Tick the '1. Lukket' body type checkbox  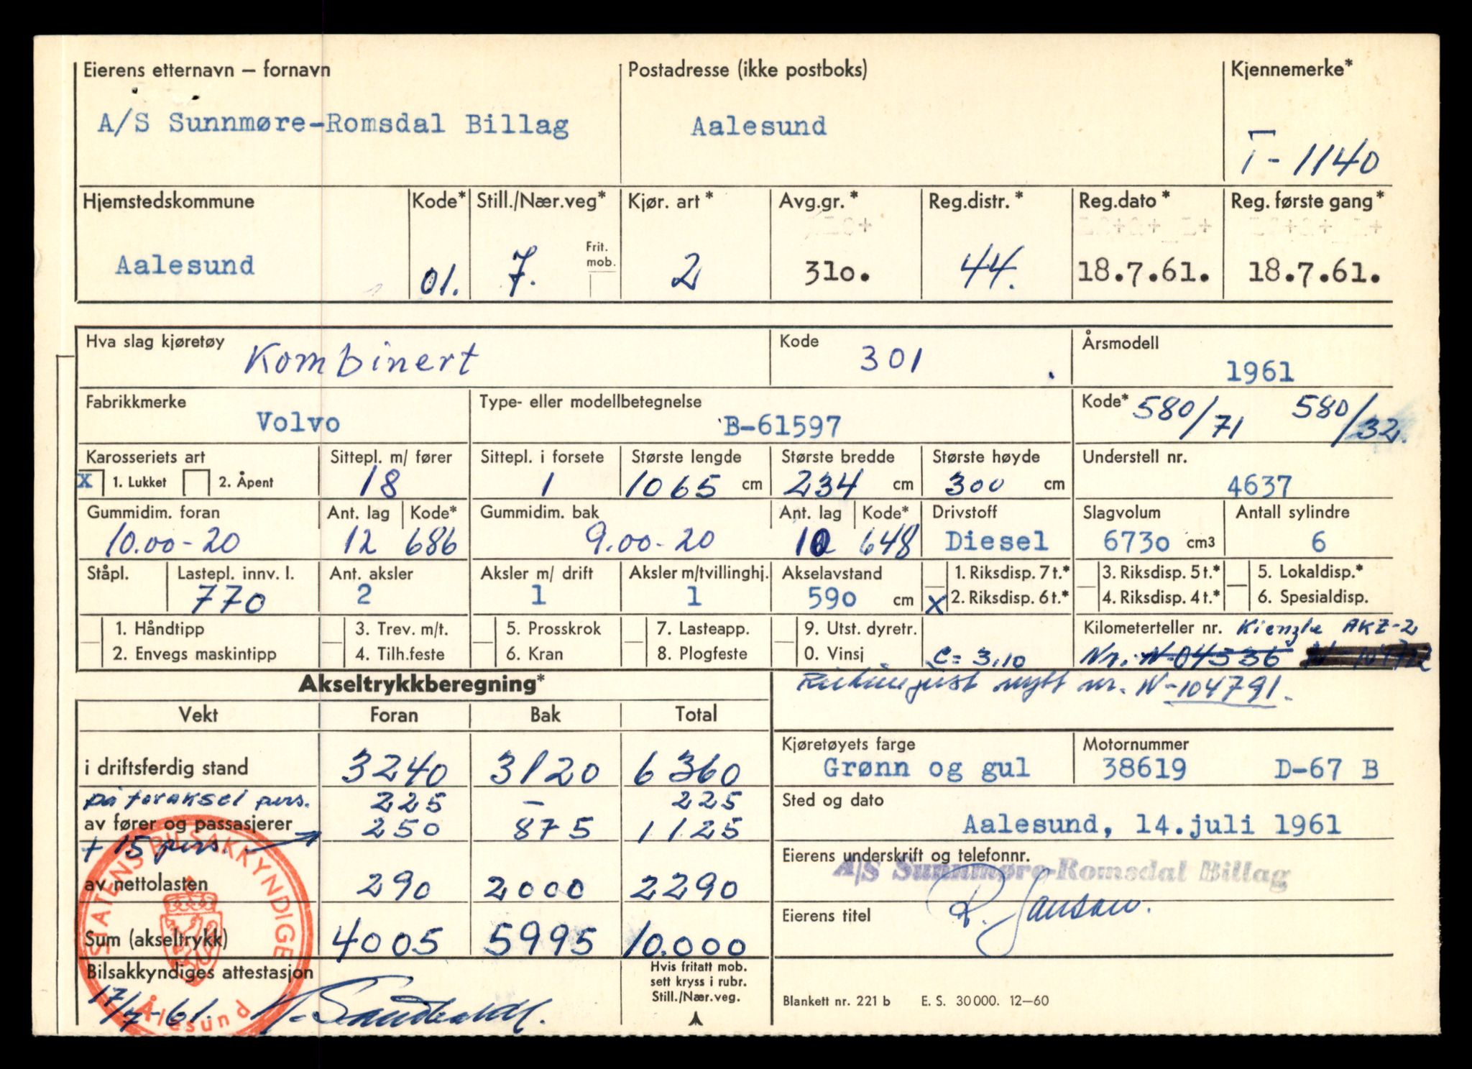pyautogui.click(x=91, y=482)
